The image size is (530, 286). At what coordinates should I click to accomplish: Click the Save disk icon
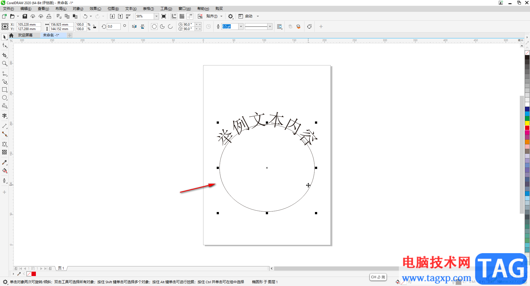[25, 16]
